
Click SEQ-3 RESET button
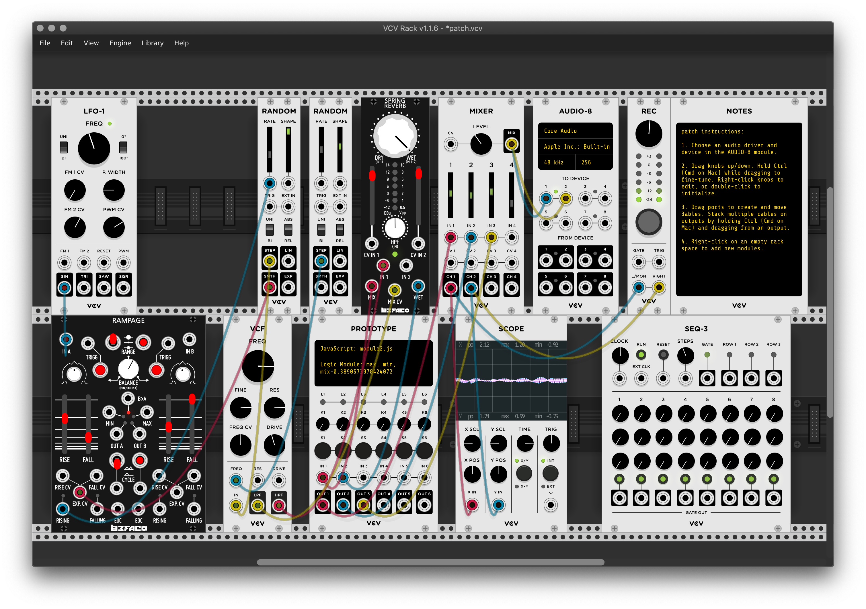click(x=663, y=355)
